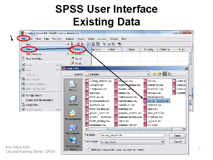
Task: Click the Open button in dialog
Action: point(177,135)
